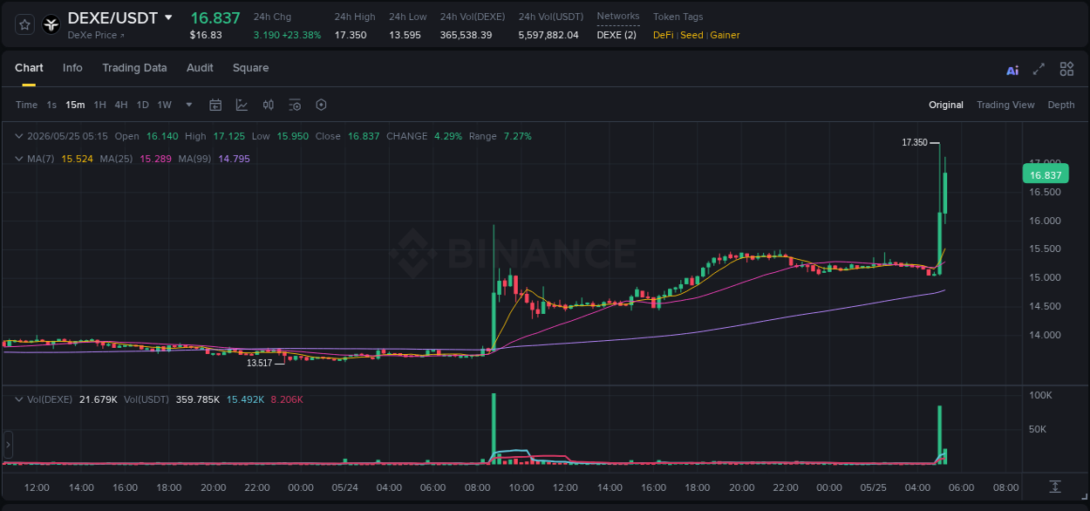Switch to Trading View chart
Screen dimensions: 1090x511
point(1005,105)
